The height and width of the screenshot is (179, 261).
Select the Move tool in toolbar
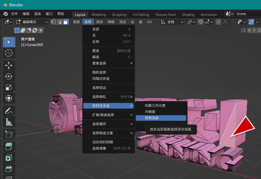coord(9,65)
